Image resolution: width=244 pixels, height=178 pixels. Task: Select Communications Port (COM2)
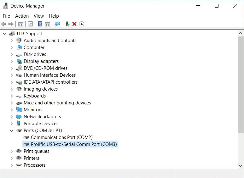pyautogui.click(x=61, y=137)
